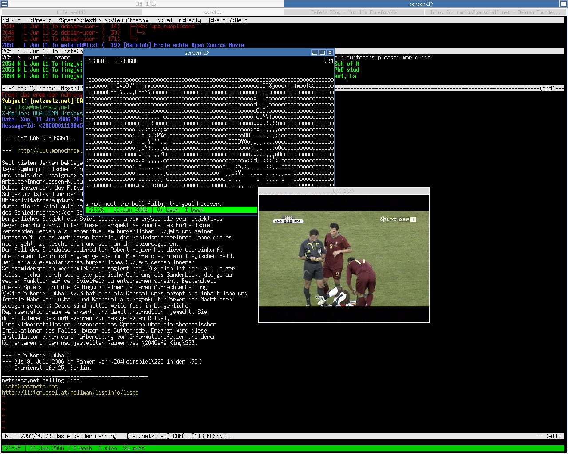Click the +++ Oranienstraße 25, Berlin. line
The height and width of the screenshot is (454, 568).
47,368
